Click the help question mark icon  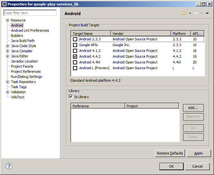9,166
